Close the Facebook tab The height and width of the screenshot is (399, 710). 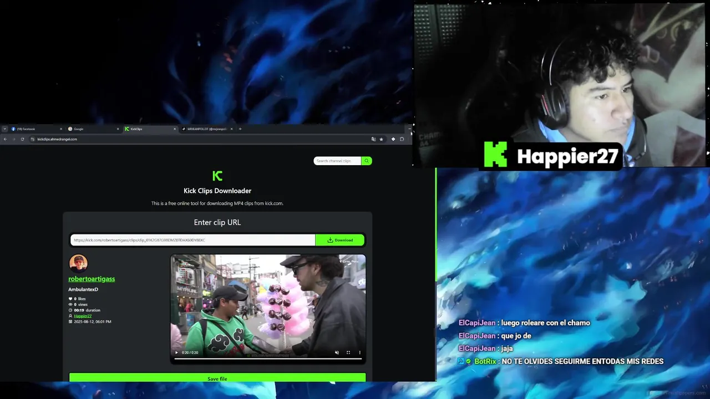point(61,129)
